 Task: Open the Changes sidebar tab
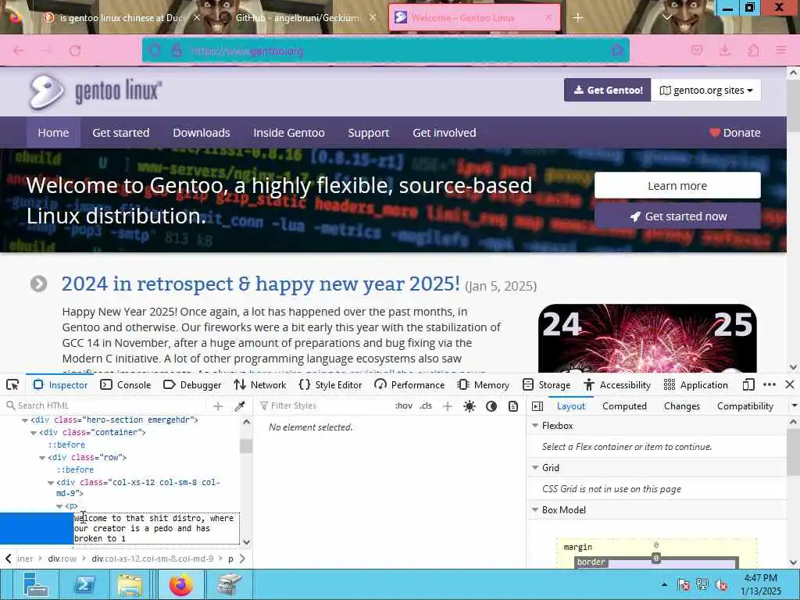pyautogui.click(x=681, y=406)
